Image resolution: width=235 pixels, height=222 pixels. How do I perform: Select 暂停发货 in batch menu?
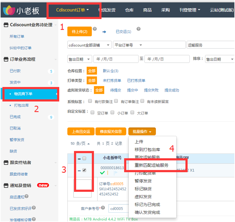click(143, 181)
